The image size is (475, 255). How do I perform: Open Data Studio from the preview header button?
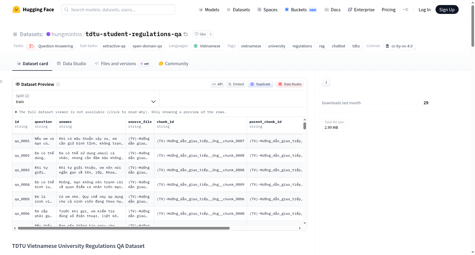pyautogui.click(x=290, y=84)
